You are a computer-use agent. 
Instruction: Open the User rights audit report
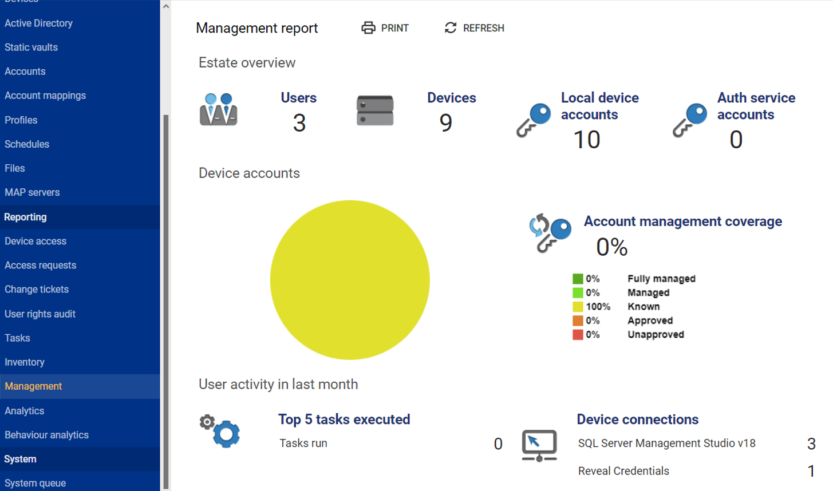click(41, 314)
